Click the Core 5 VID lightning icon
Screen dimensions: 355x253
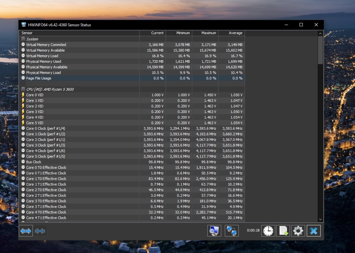[x=23, y=122]
